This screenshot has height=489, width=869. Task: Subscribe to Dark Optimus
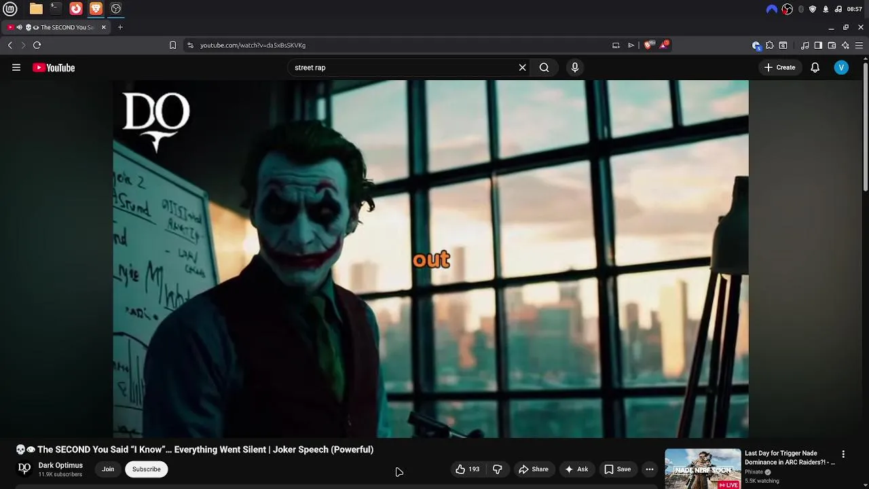(147, 469)
